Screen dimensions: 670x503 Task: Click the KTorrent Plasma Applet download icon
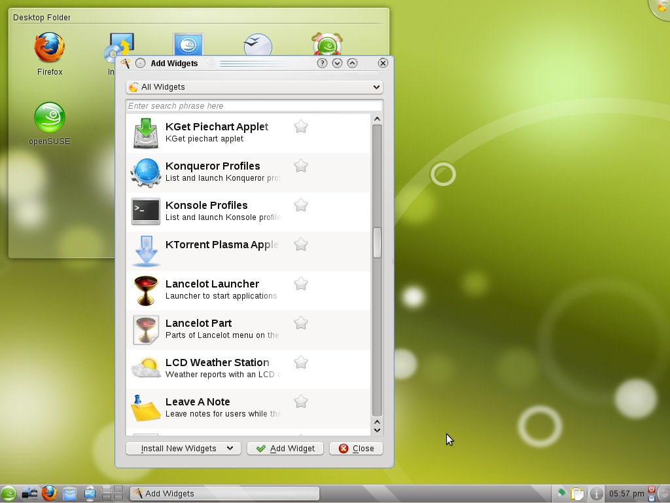tap(145, 251)
